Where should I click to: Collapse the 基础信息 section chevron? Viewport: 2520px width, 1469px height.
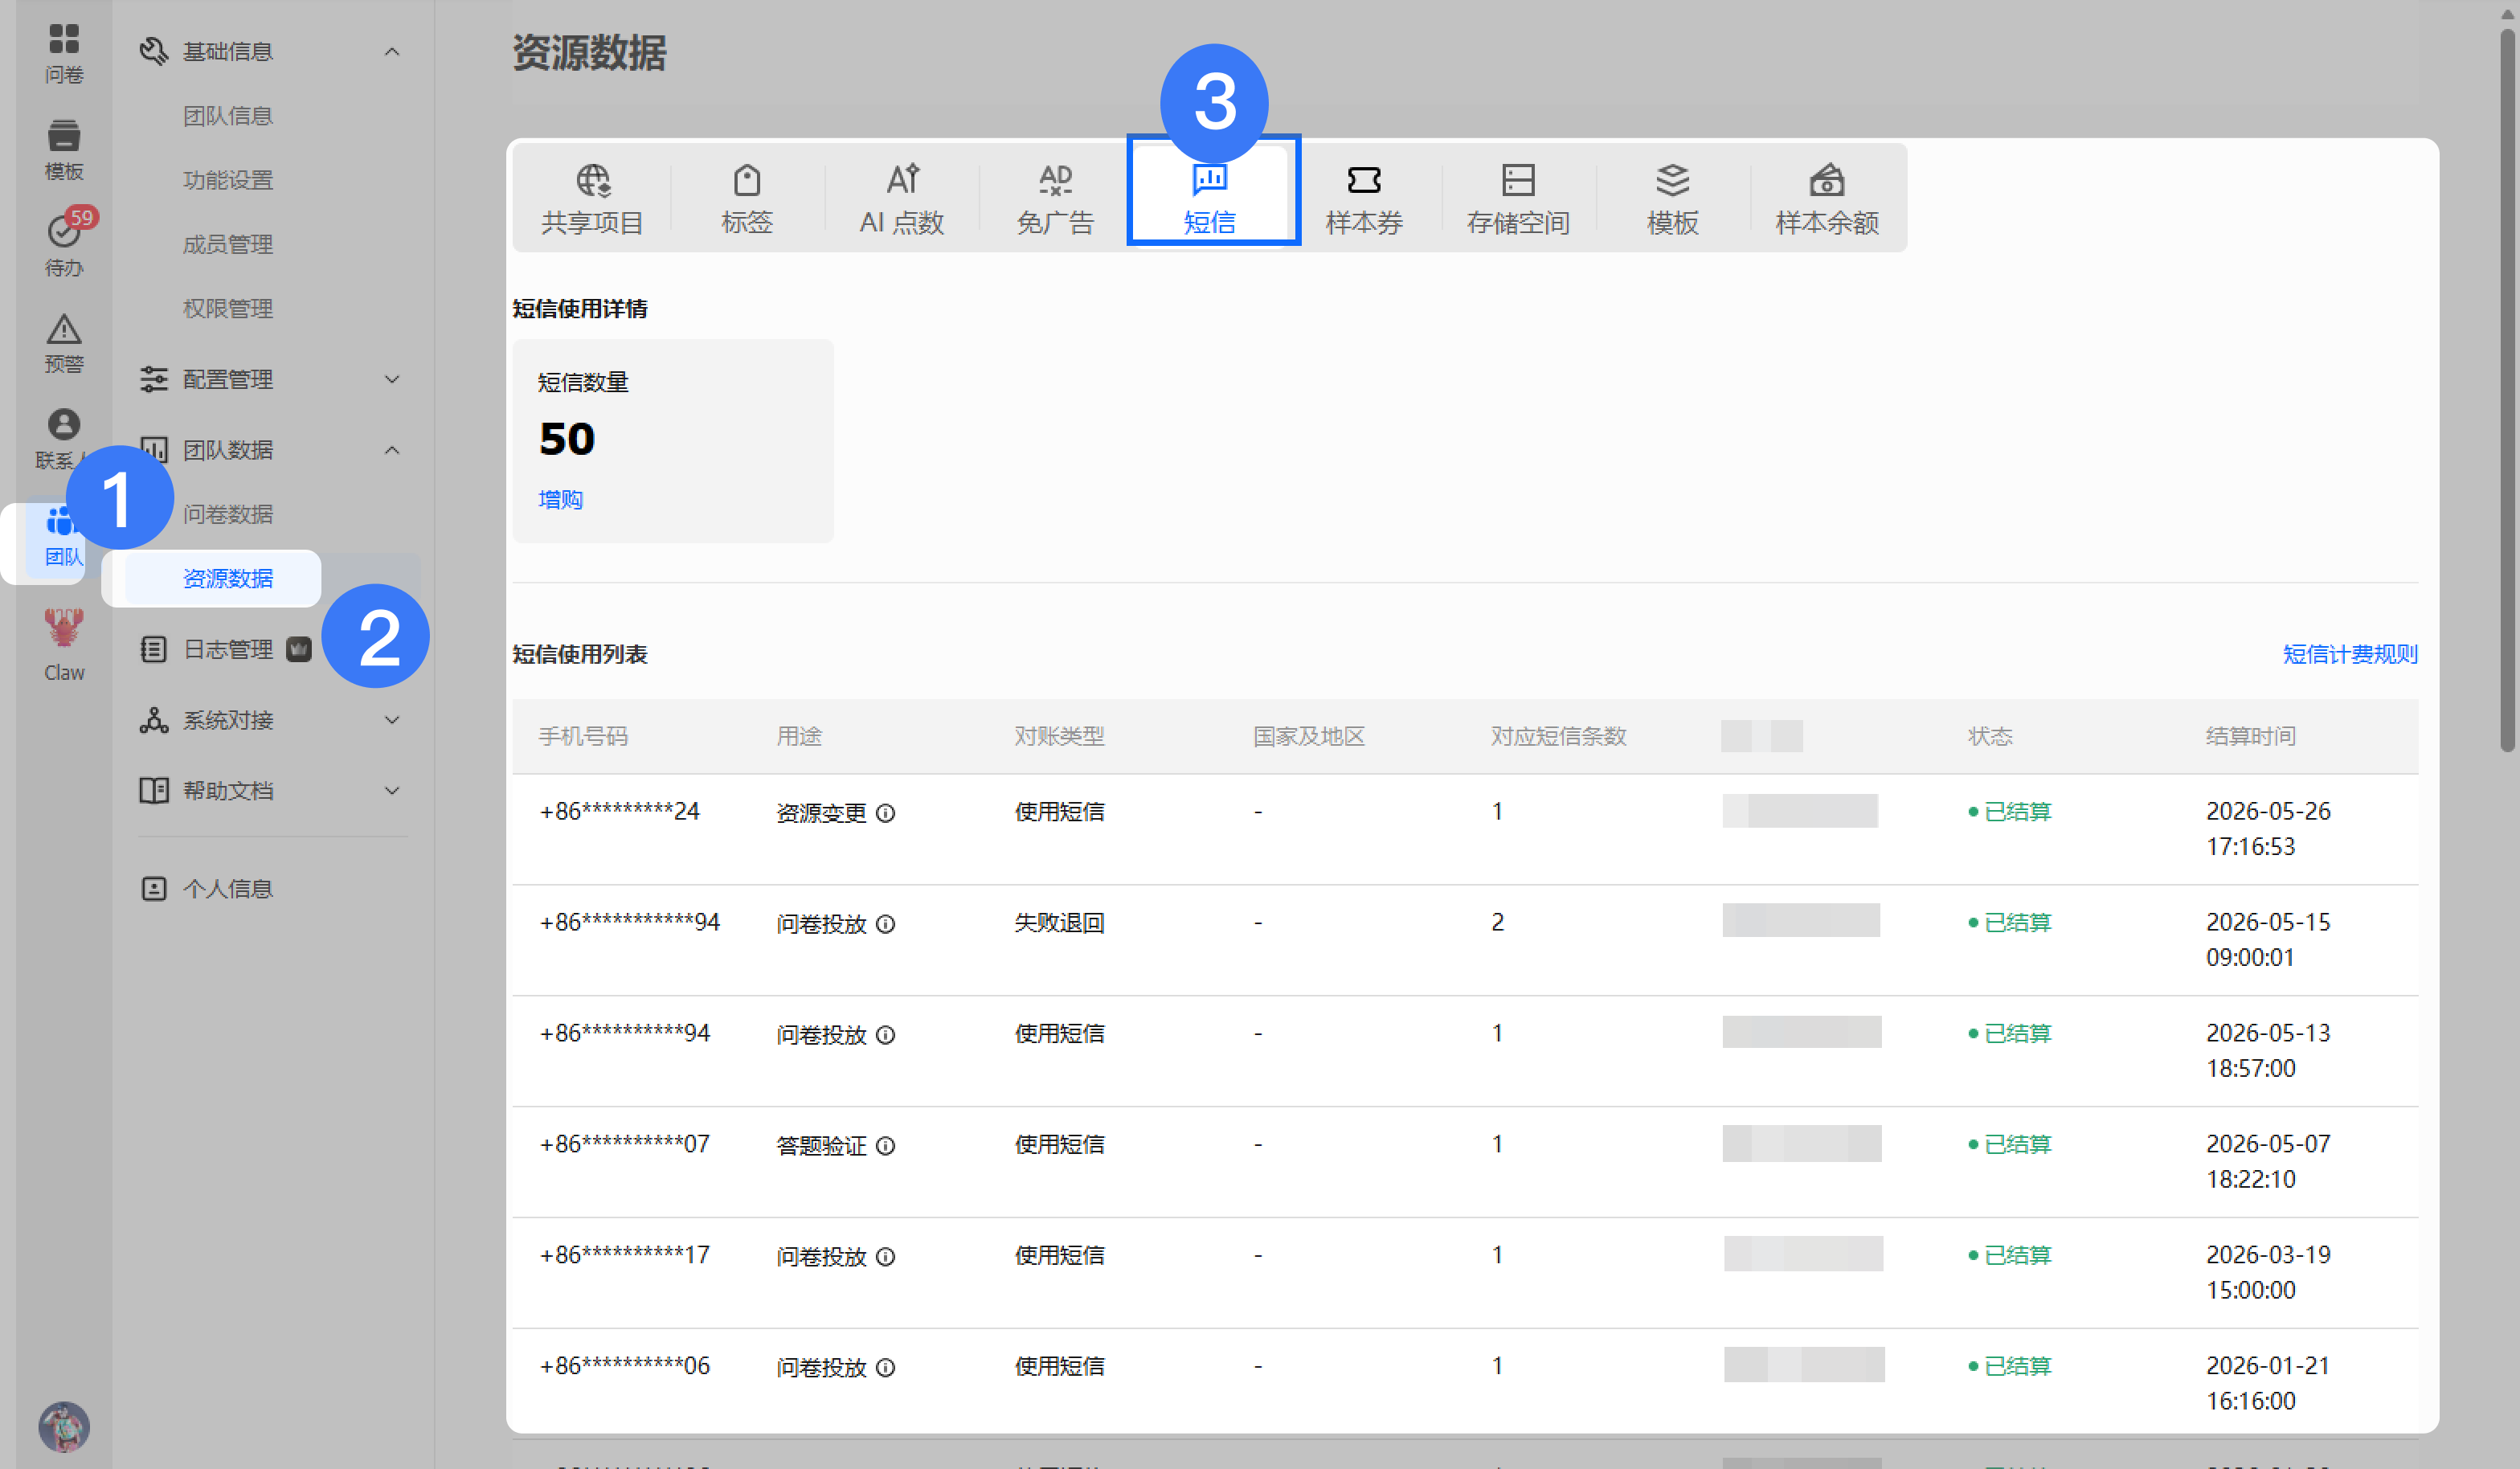392,51
